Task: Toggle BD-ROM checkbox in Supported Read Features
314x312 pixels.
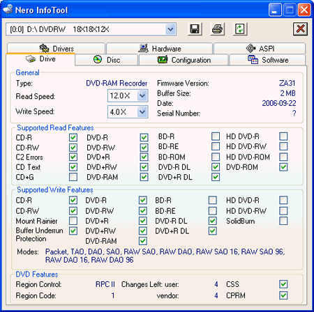Action: click(x=216, y=157)
